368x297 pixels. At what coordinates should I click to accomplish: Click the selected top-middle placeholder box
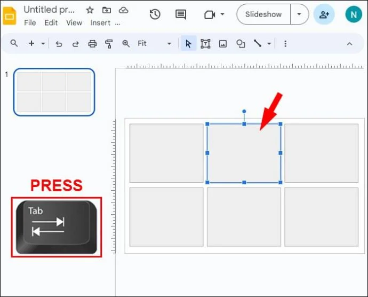pos(244,153)
